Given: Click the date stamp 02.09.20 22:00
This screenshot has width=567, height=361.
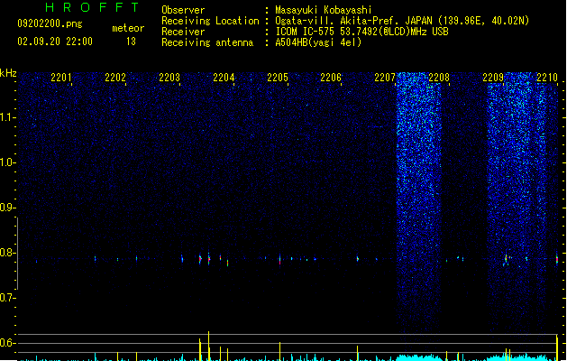Looking at the screenshot, I should pos(55,42).
